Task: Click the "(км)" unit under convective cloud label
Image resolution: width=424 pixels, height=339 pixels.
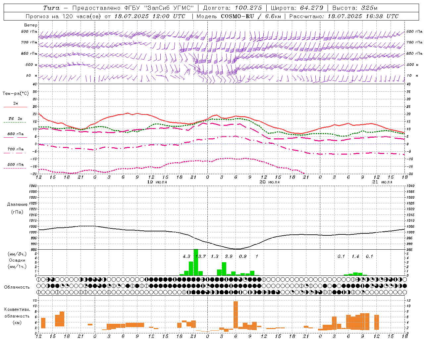Action: 17,322
